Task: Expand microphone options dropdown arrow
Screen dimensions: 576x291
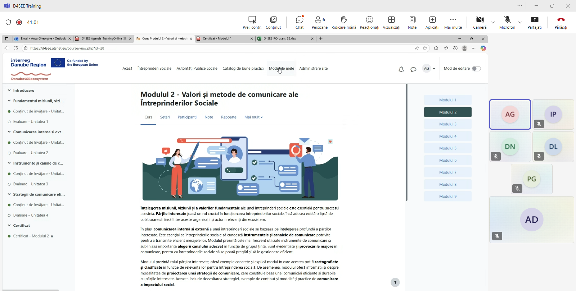Action: coord(520,22)
